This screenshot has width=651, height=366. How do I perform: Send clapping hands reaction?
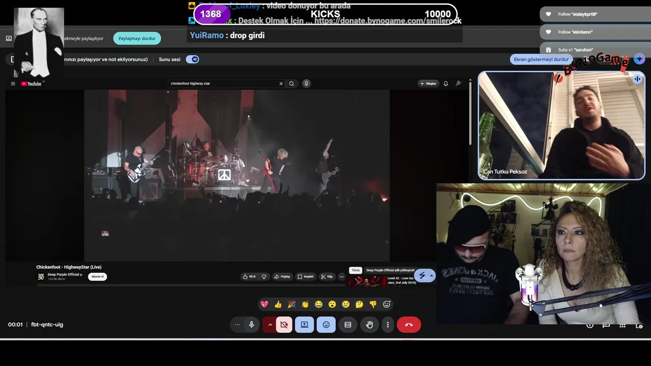tap(305, 304)
